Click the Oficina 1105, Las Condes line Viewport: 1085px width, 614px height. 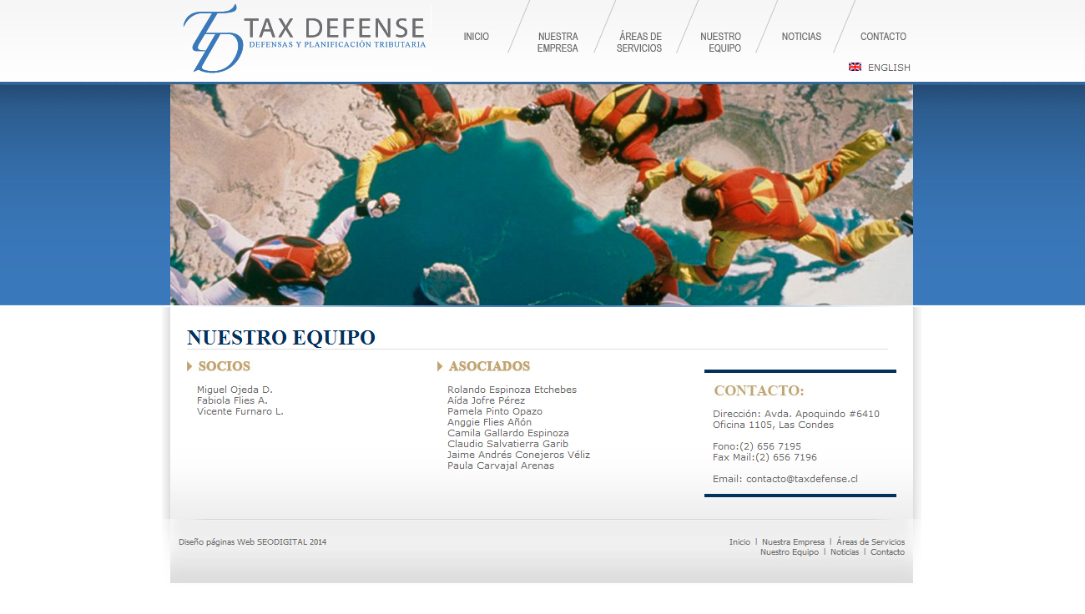coord(773,425)
